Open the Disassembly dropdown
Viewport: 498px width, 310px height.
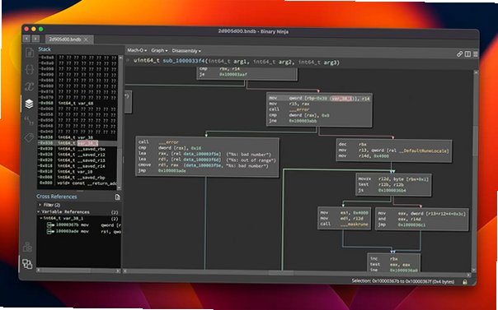(x=186, y=51)
